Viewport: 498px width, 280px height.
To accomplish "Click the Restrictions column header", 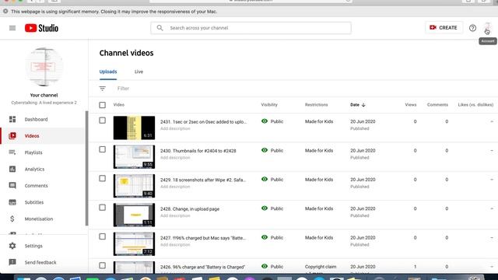I will click(317, 105).
